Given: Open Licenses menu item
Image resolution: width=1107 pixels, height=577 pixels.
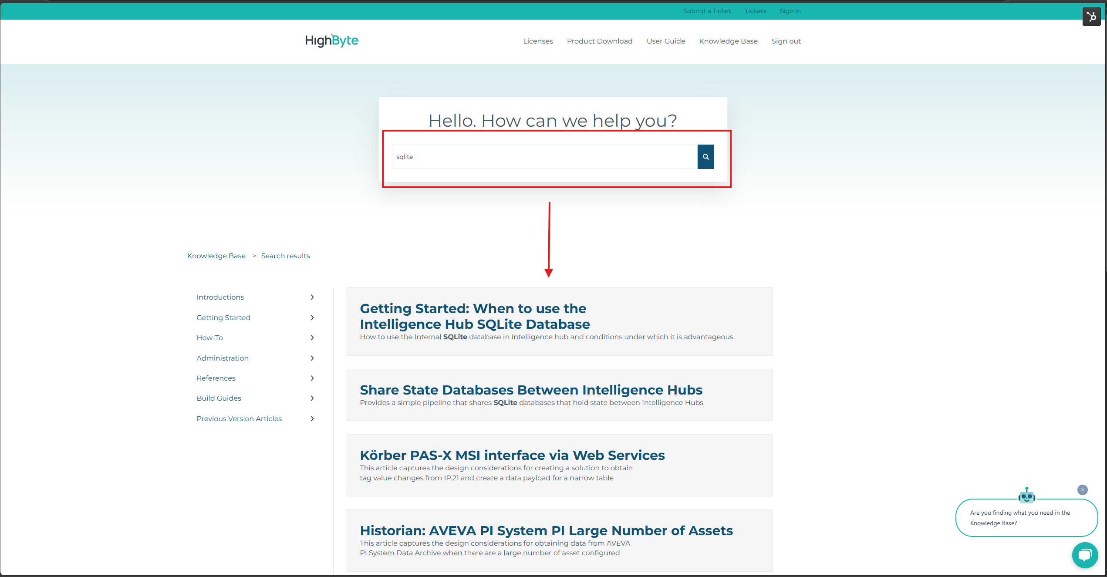Looking at the screenshot, I should 538,41.
